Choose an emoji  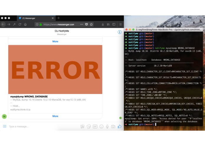tap(101, 126)
